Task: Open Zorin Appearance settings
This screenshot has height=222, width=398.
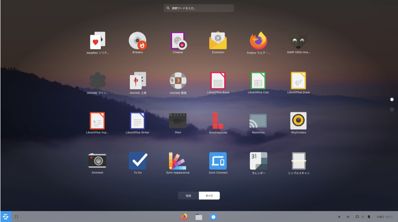Action: coord(178,161)
